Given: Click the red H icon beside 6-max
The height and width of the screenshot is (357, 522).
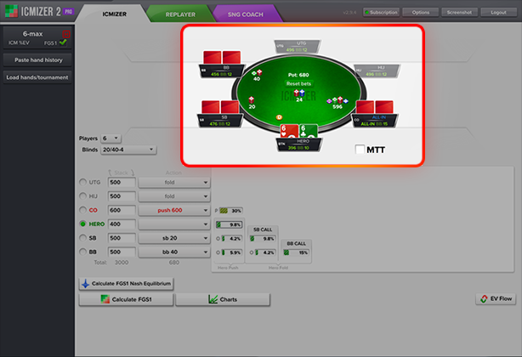Looking at the screenshot, I should point(66,34).
